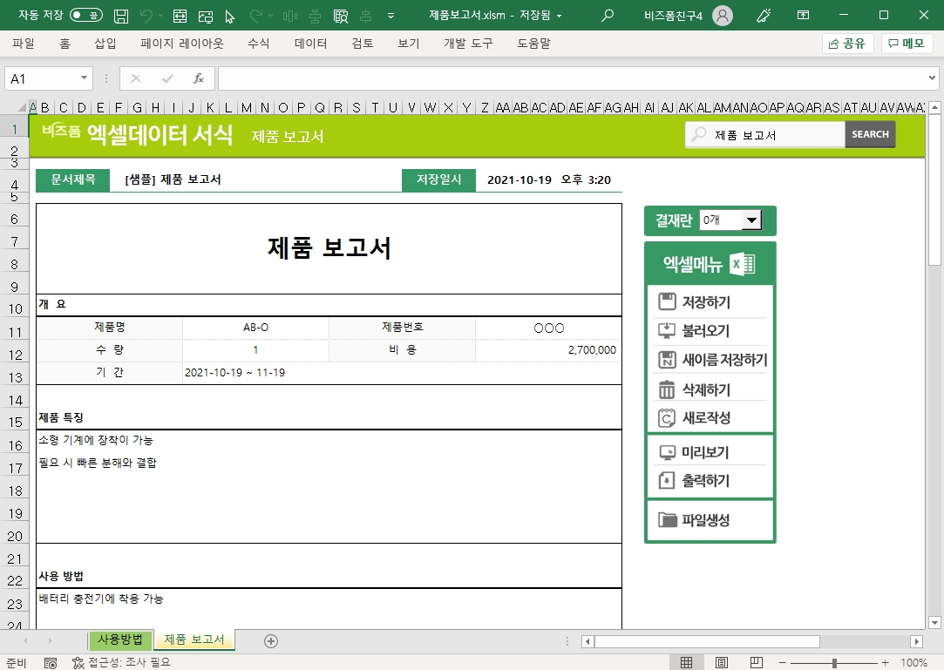
Task: Open the title bar search magnifier
Action: click(x=608, y=16)
